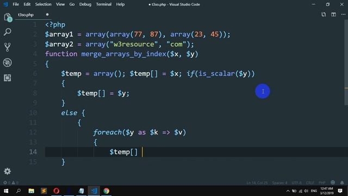The width and height of the screenshot is (348, 196).
Task: Click on is_scalar call in line 6
Action: [216, 73]
